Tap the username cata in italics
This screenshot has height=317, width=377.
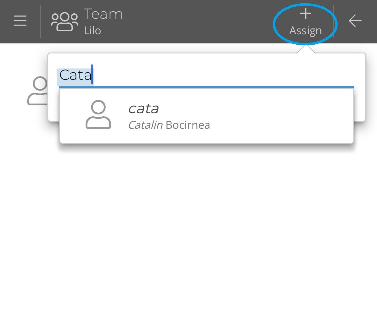[x=144, y=108]
